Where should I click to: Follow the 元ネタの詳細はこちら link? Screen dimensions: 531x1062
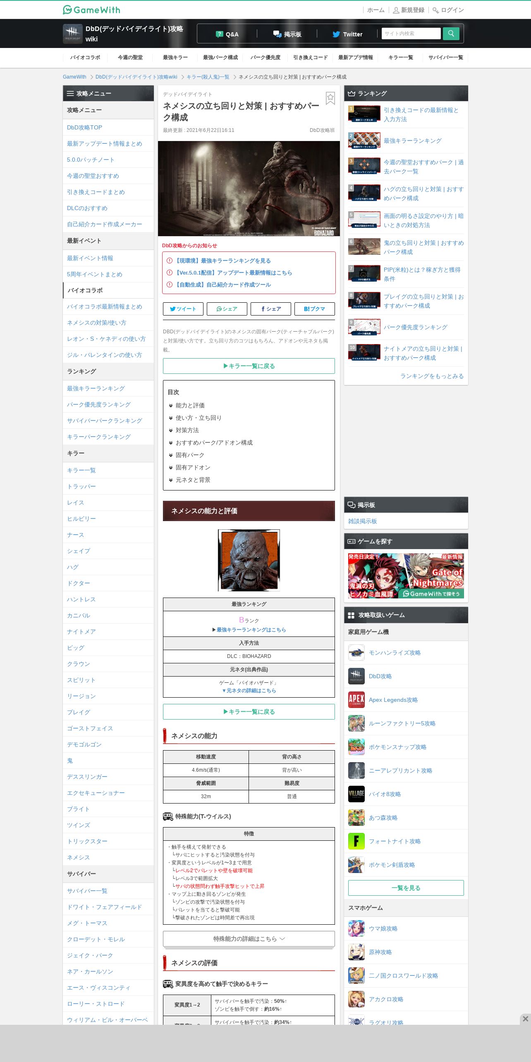249,691
